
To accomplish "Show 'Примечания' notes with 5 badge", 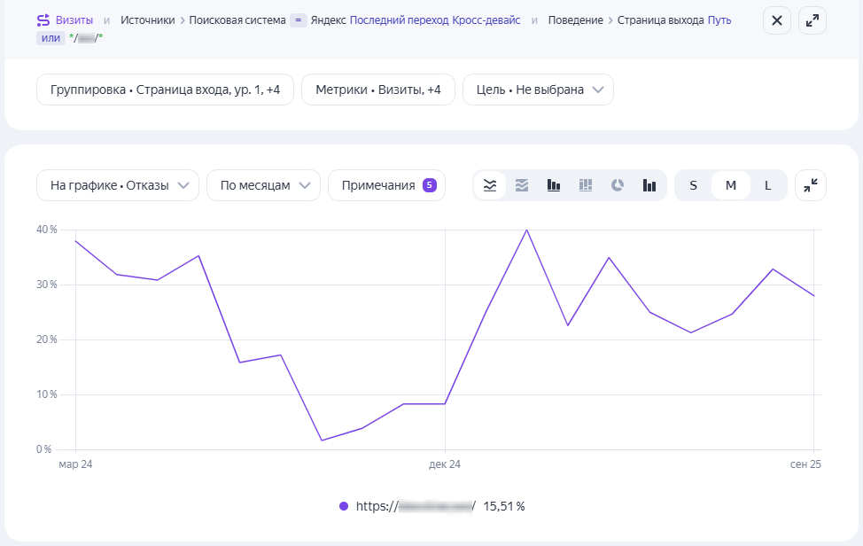I will pyautogui.click(x=386, y=185).
